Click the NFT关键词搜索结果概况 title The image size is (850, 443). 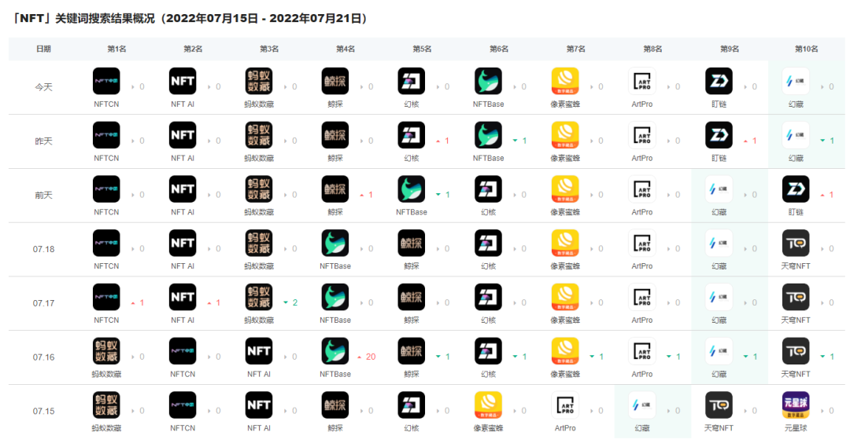[190, 18]
